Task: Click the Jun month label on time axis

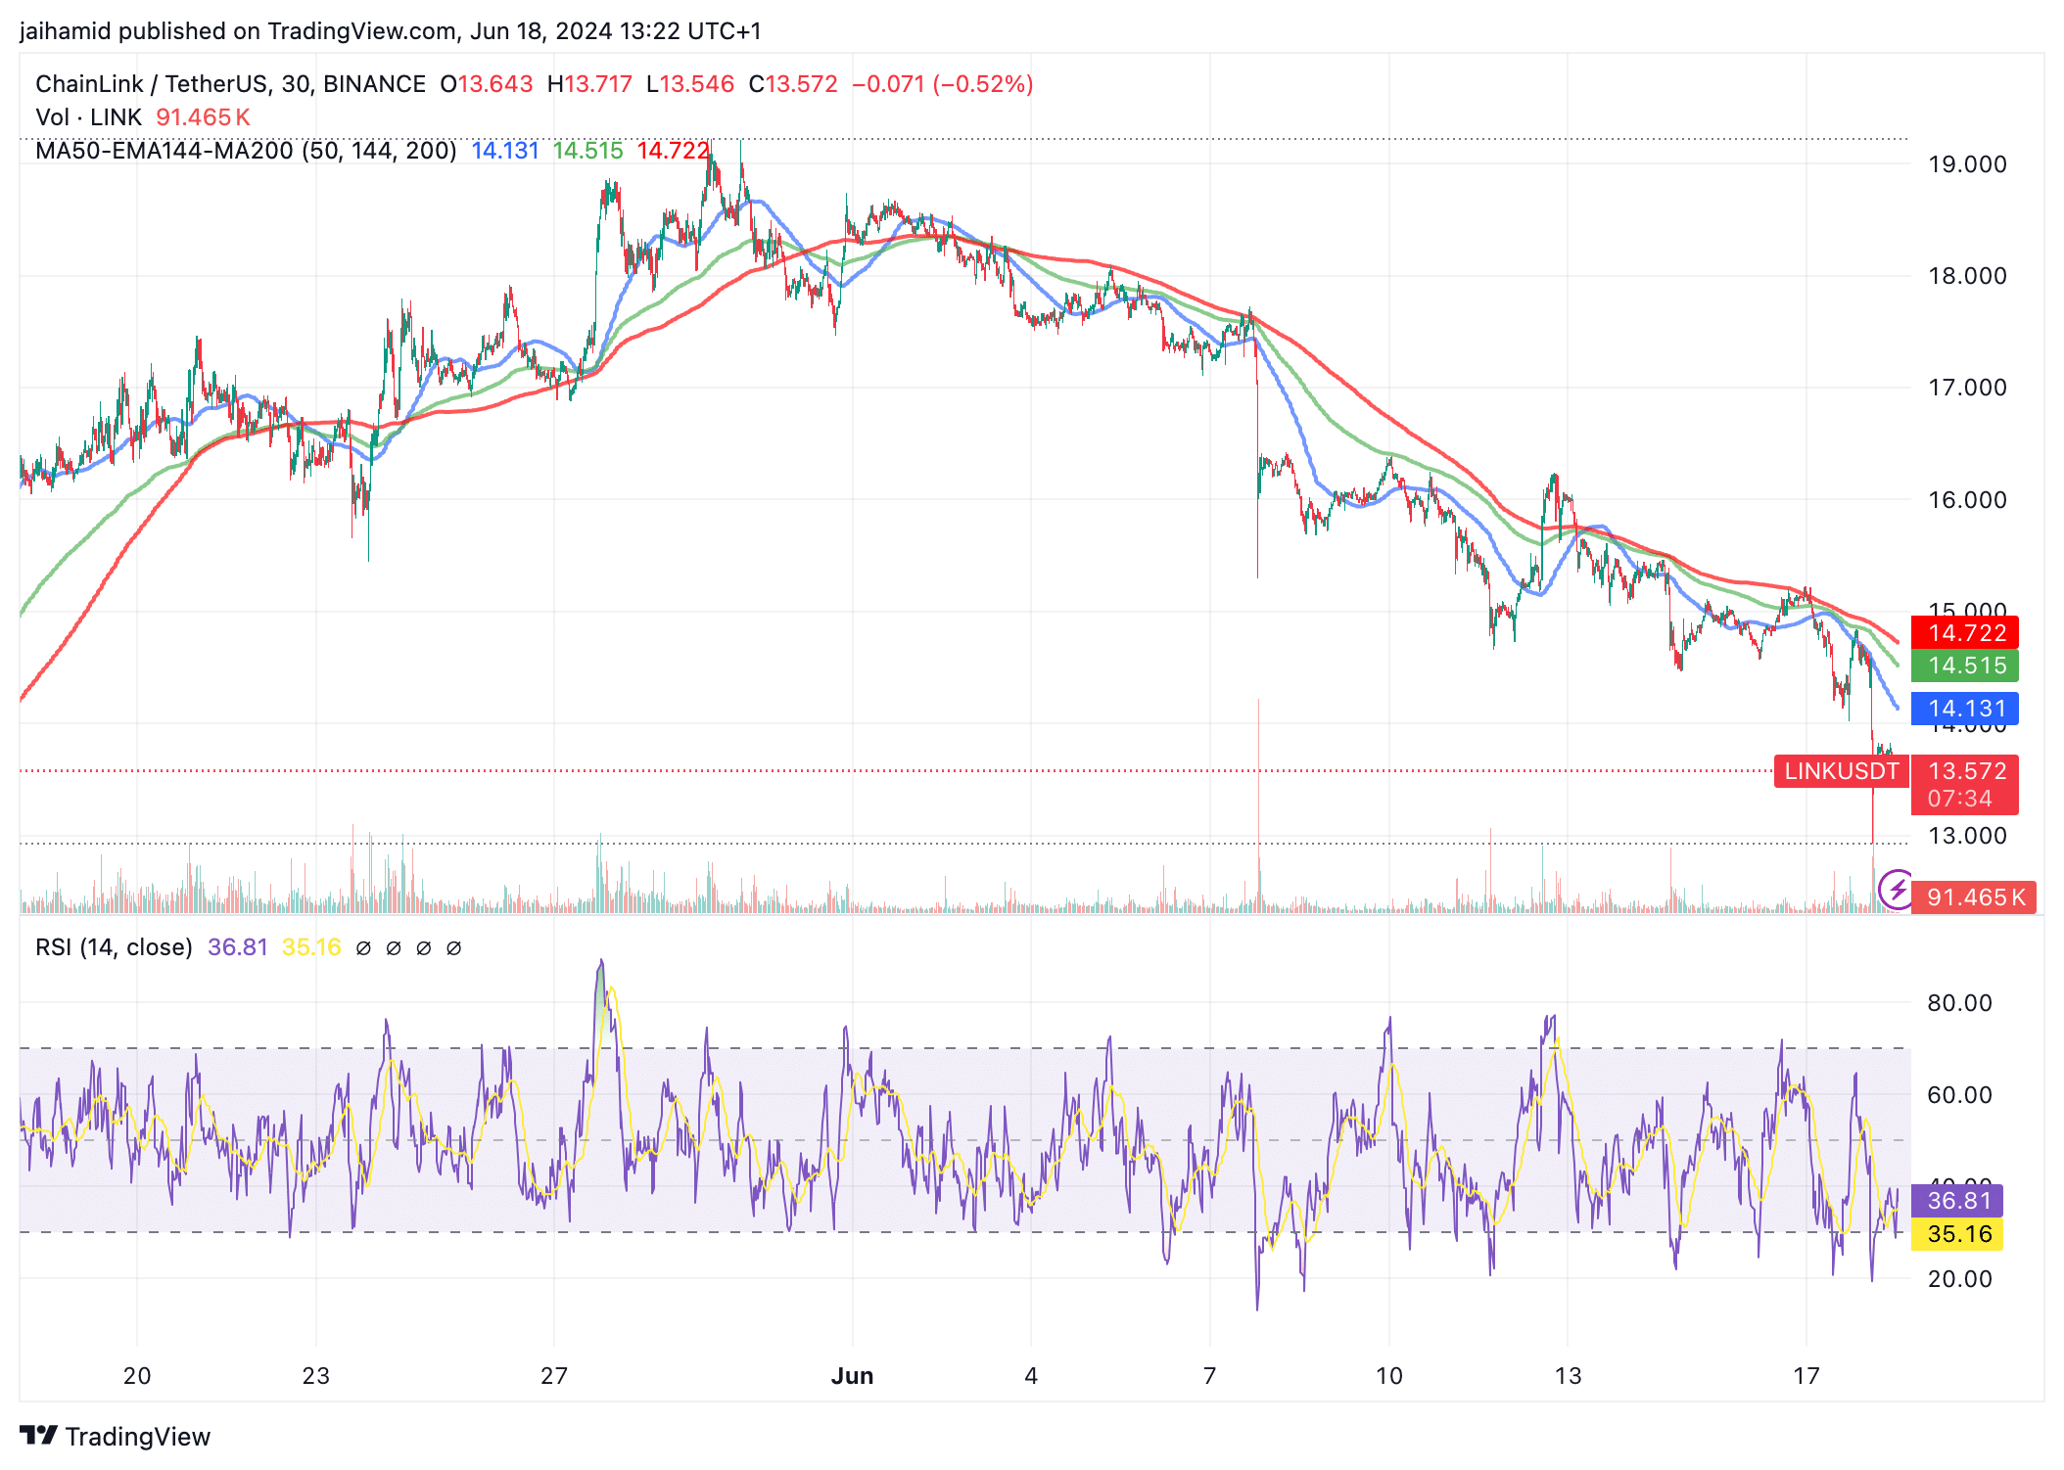Action: click(x=852, y=1376)
